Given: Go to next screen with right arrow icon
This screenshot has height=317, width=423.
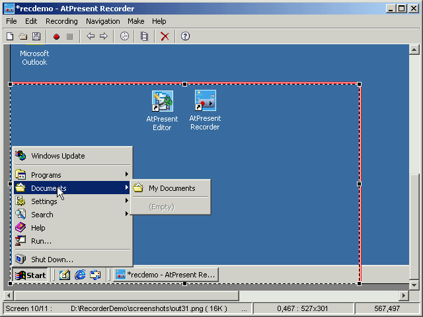Looking at the screenshot, I should coord(104,36).
